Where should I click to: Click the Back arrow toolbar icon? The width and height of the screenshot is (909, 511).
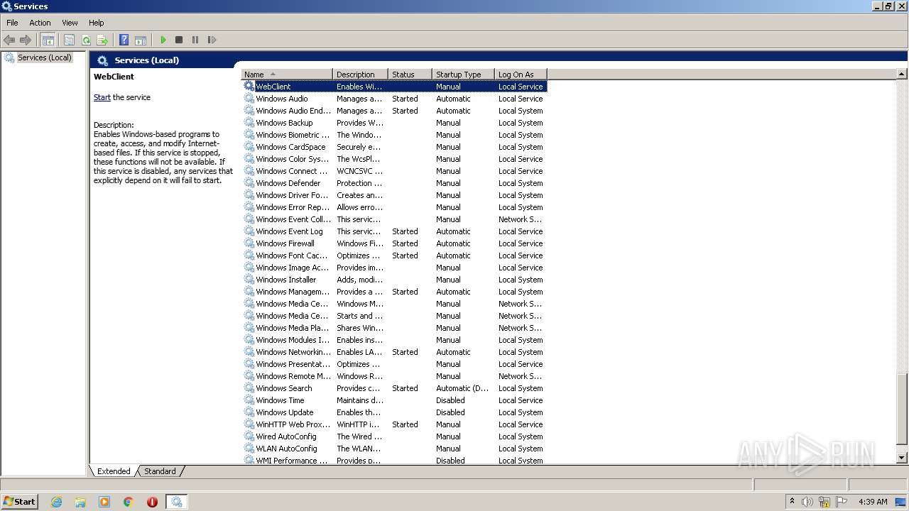coord(9,40)
